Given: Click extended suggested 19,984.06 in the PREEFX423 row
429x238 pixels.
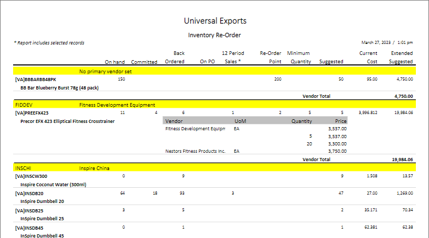Looking at the screenshot, I should pyautogui.click(x=403, y=112).
